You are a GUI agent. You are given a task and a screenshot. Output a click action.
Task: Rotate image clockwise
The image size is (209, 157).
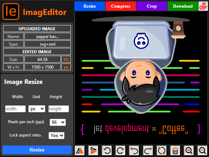point(120,150)
